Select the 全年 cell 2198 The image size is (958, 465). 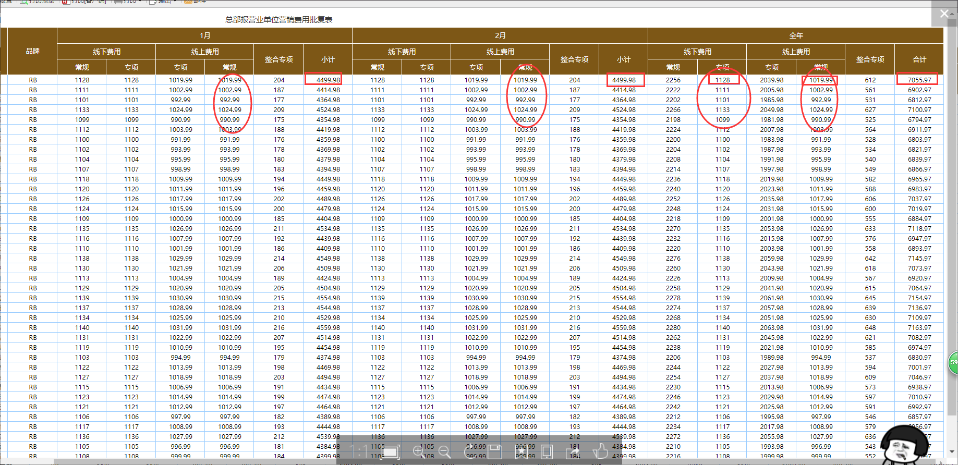click(x=673, y=120)
